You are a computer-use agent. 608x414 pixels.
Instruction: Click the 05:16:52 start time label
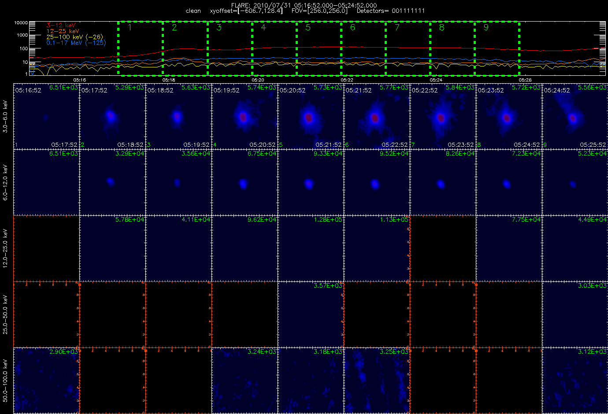(28, 90)
